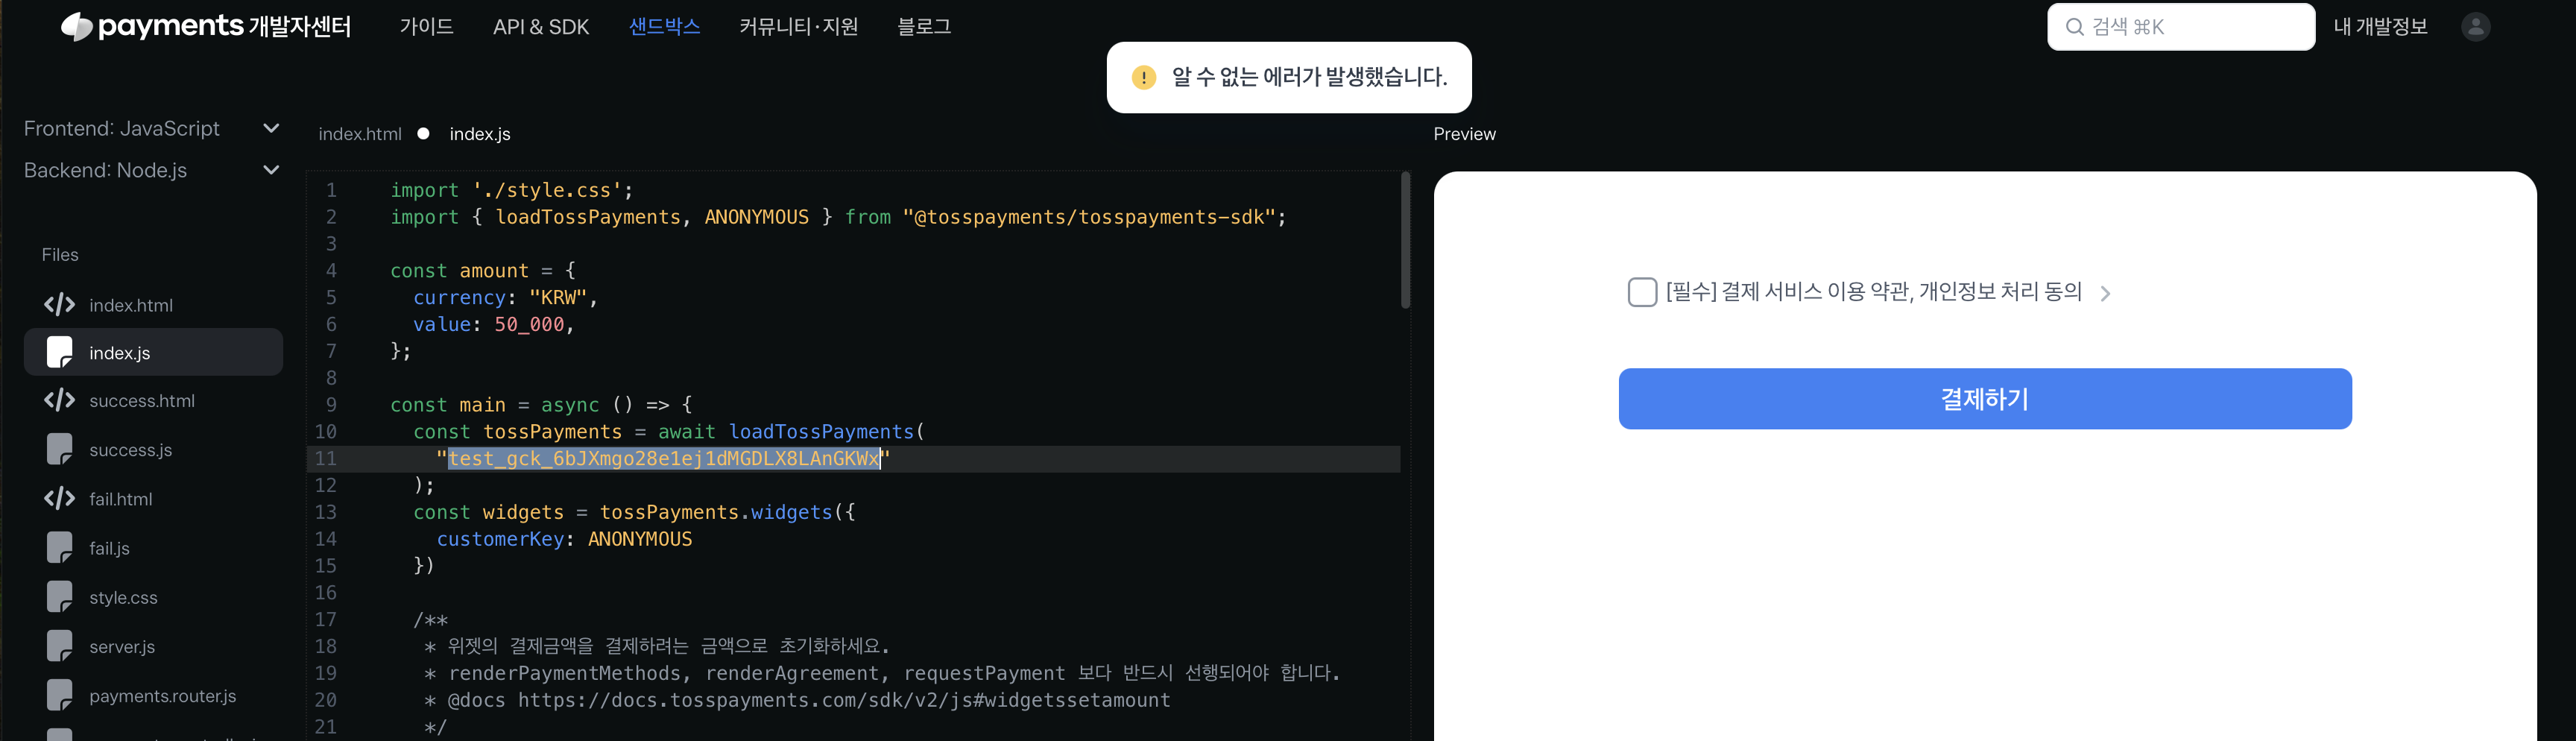Click the magnifier icon in the search box
The image size is (2576, 741).
[x=2074, y=27]
